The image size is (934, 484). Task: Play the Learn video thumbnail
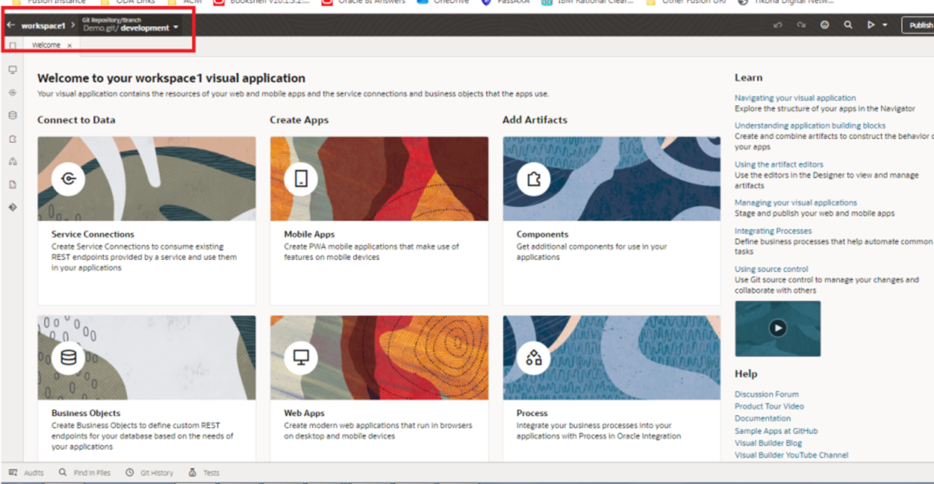click(x=778, y=328)
